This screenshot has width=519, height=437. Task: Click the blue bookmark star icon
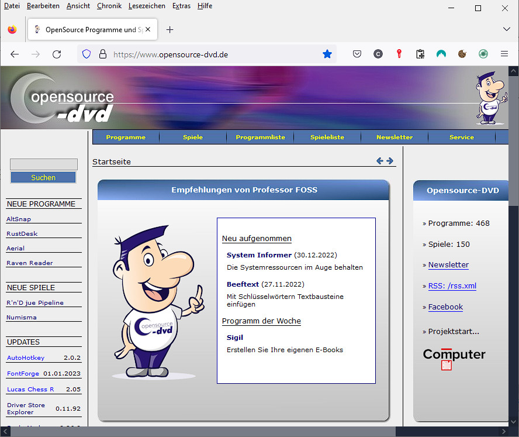pos(327,54)
